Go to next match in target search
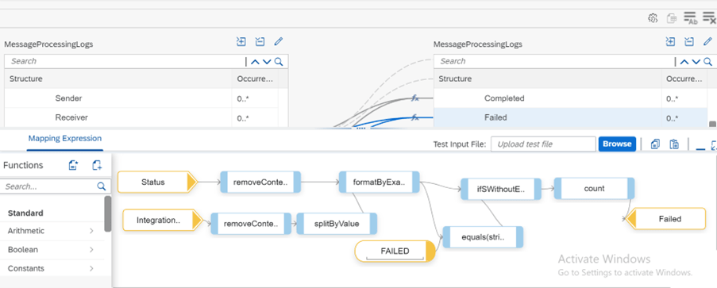This screenshot has width=717, height=288. [696, 62]
